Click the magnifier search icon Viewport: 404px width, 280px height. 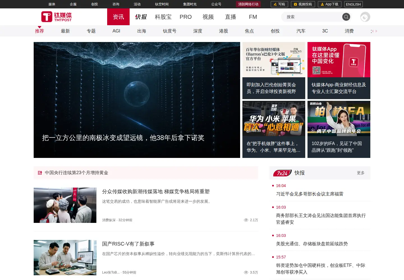coord(346,17)
